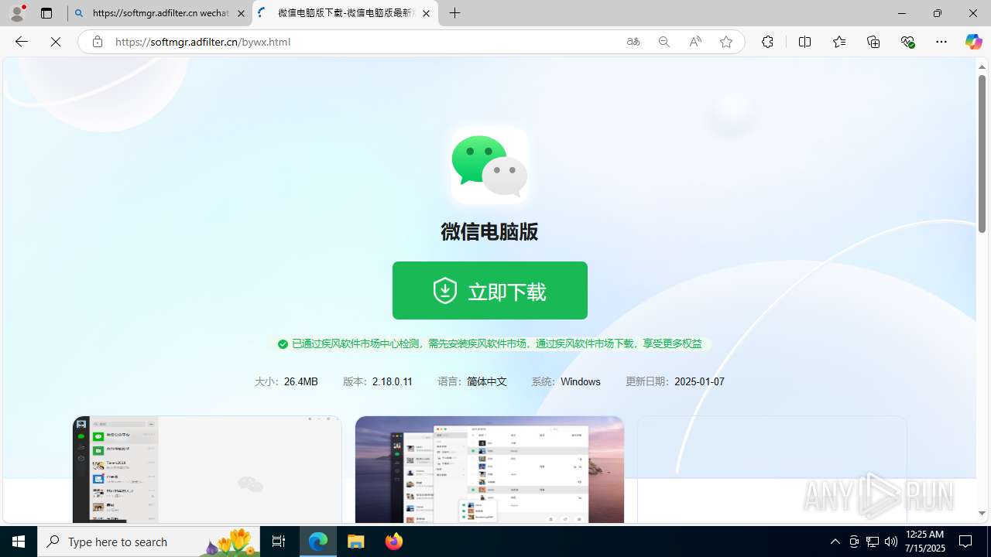The height and width of the screenshot is (557, 991).
Task: Enable Read aloud icon
Action: 695,42
